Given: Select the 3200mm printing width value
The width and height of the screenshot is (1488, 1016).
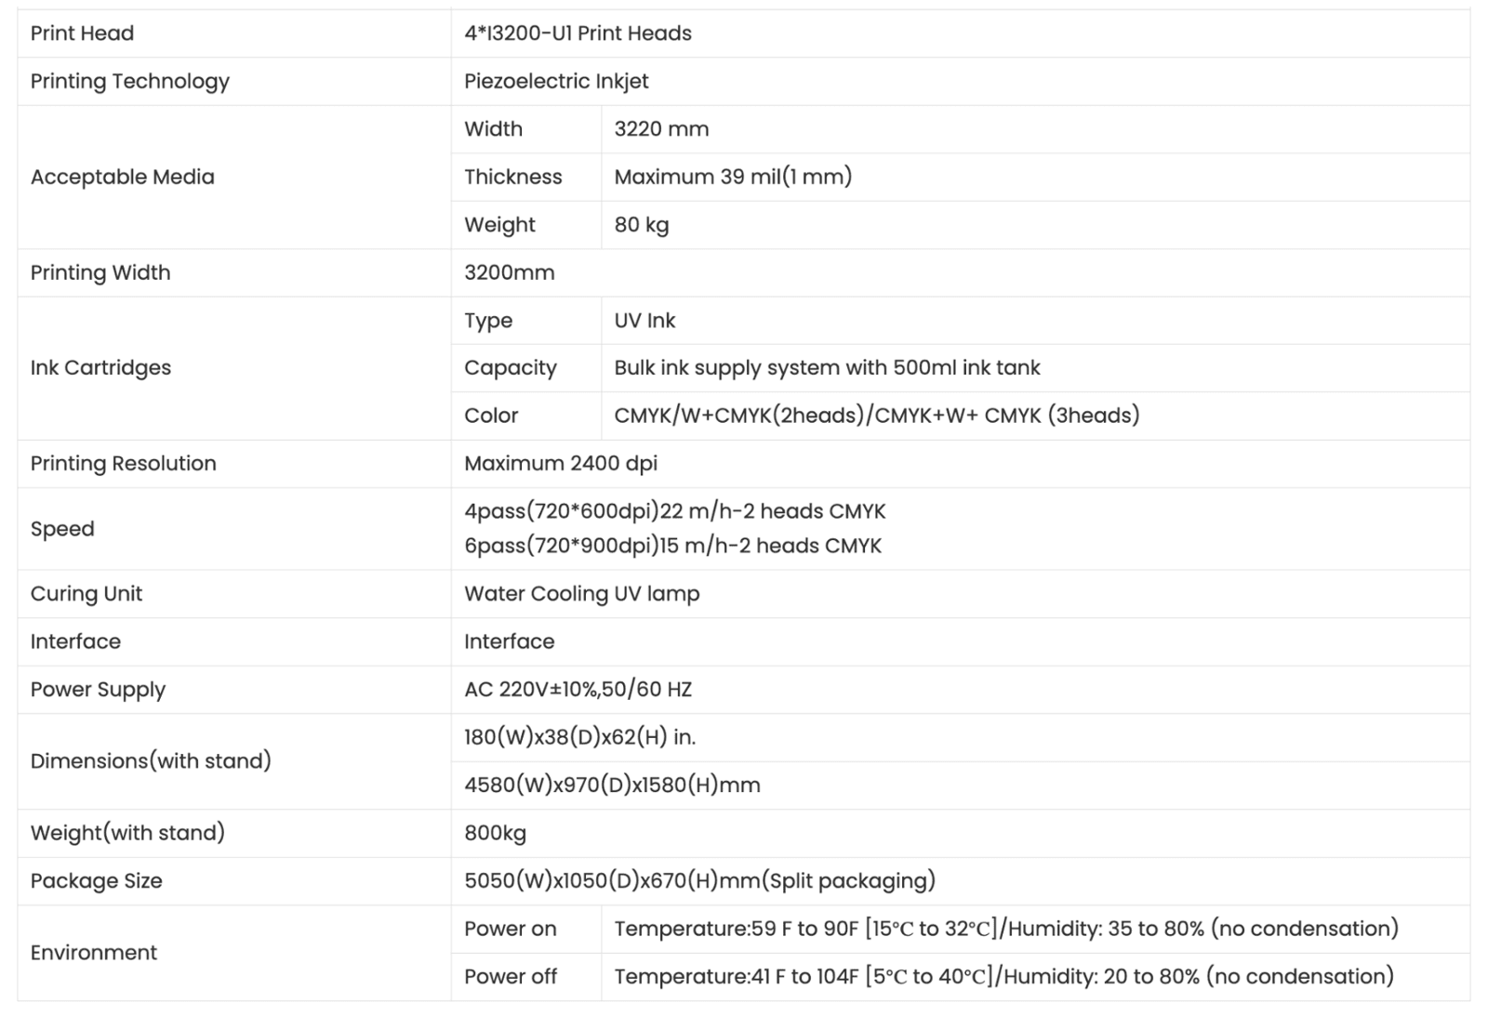Looking at the screenshot, I should [x=509, y=272].
